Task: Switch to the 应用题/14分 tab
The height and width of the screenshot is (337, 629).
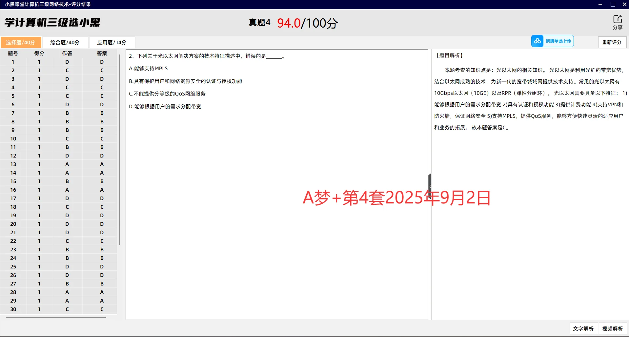Action: pyautogui.click(x=112, y=42)
